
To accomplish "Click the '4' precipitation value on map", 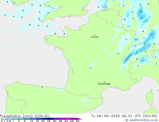I will point(142,18).
